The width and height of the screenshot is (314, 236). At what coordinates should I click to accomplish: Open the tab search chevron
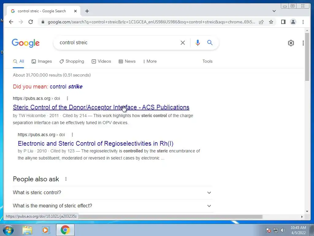[274, 11]
